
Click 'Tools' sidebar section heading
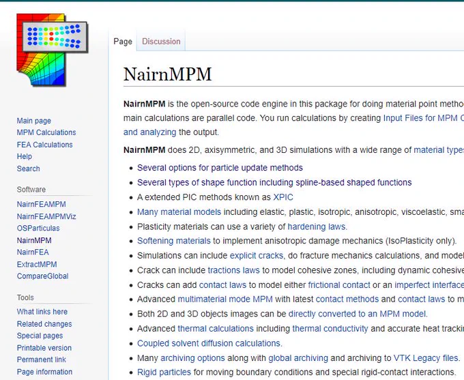[x=25, y=297]
